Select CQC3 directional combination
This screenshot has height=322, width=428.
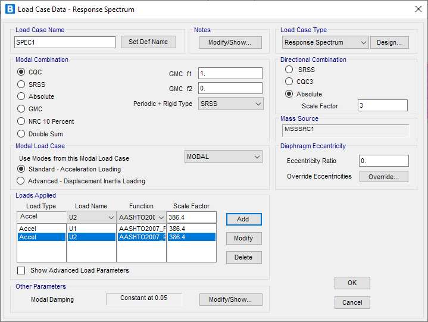pos(289,82)
